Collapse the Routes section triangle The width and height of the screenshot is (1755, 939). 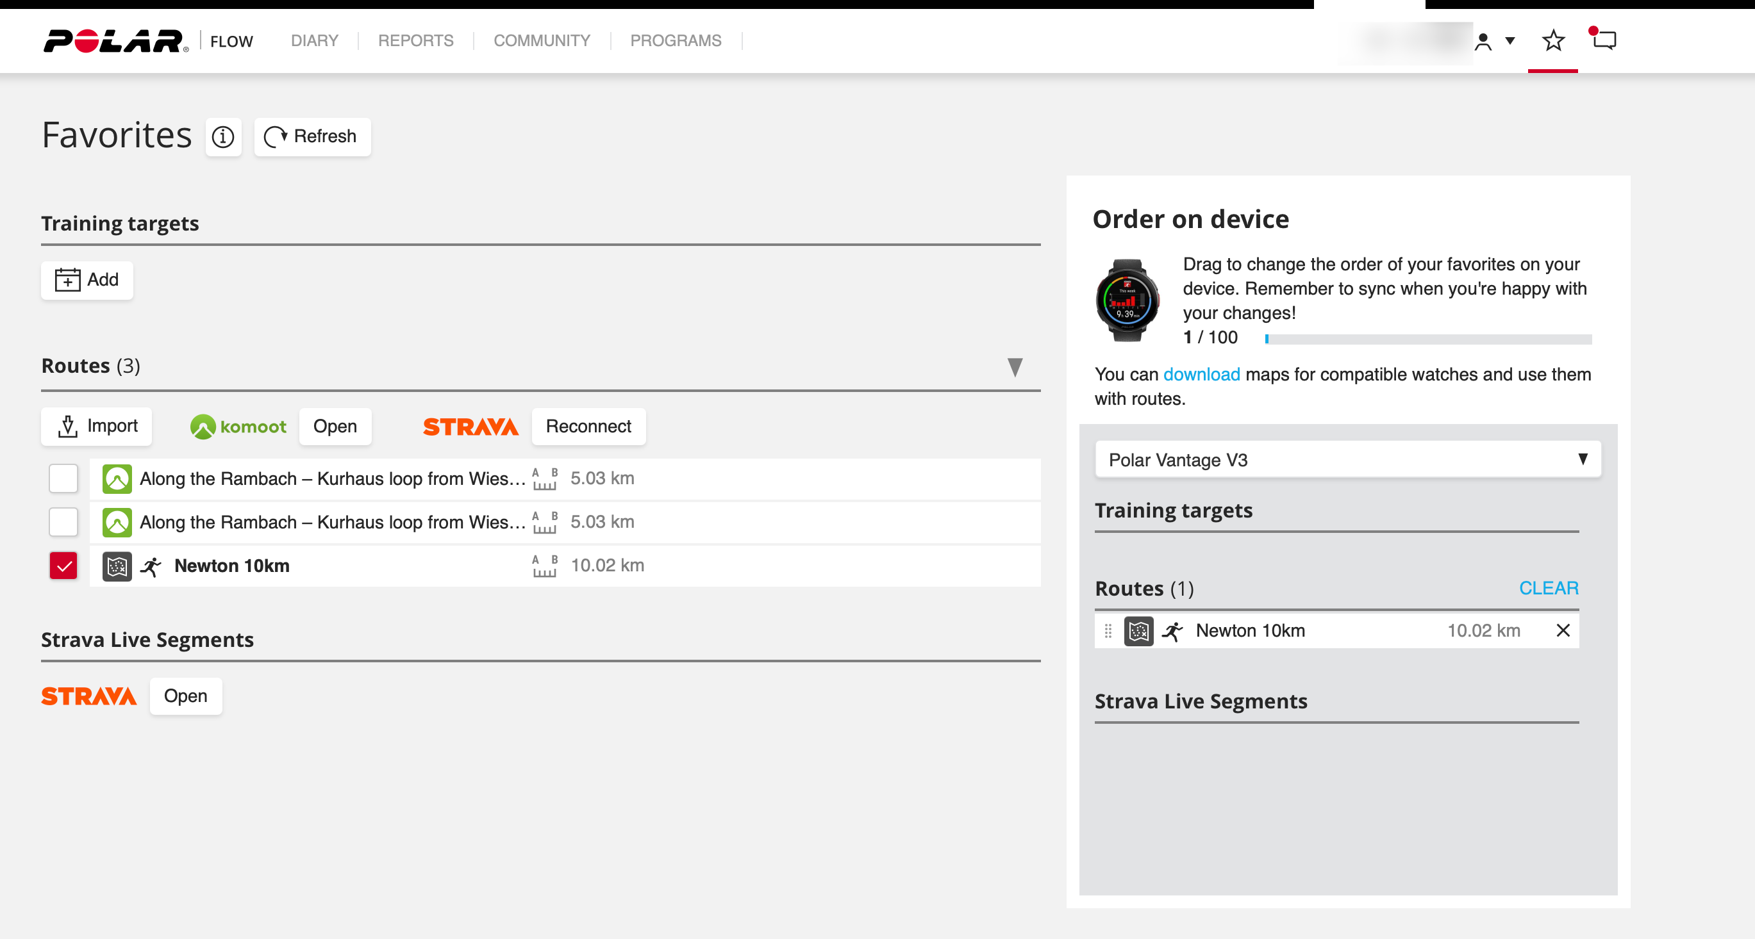click(x=1015, y=367)
